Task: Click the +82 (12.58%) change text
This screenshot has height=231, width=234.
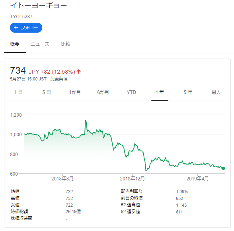Action: (x=58, y=72)
